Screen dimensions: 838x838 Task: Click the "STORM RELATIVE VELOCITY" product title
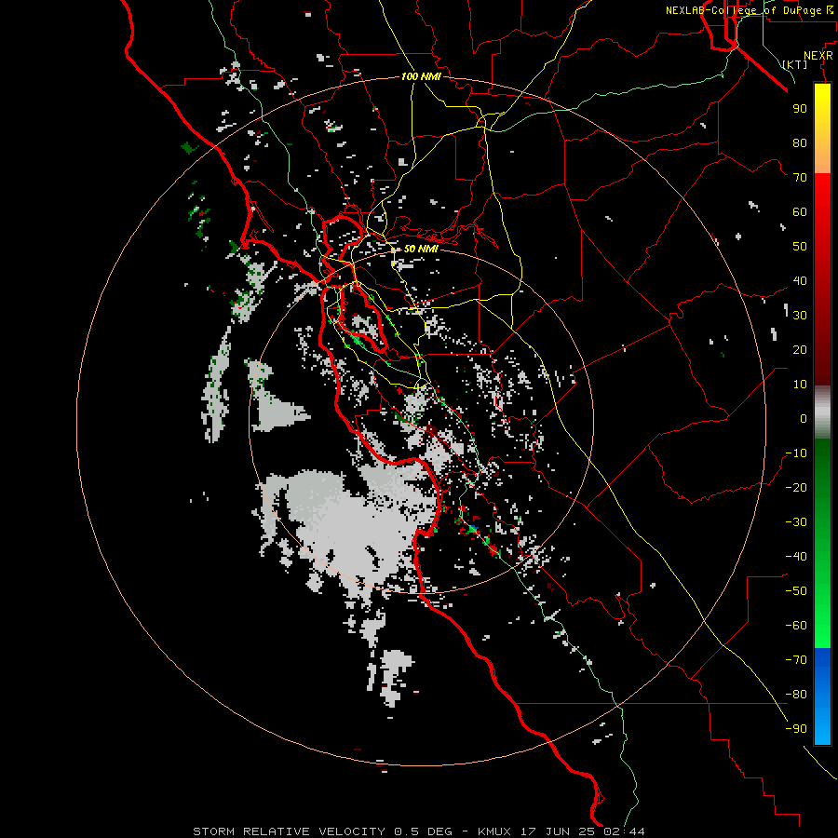coord(289,831)
